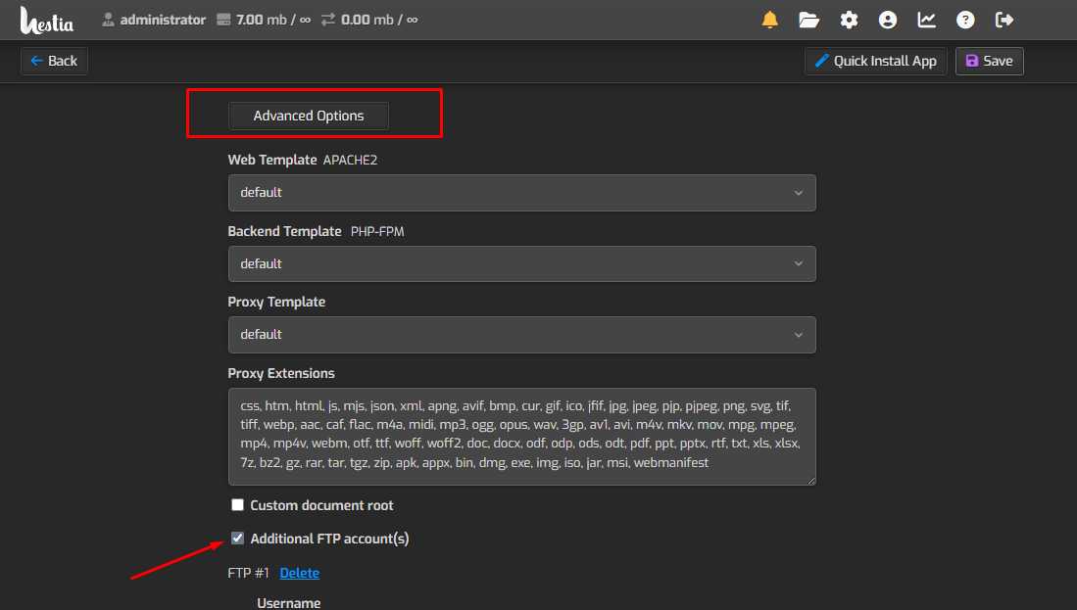This screenshot has width=1077, height=610.
Task: Click the administrator username in header
Action: click(x=163, y=20)
